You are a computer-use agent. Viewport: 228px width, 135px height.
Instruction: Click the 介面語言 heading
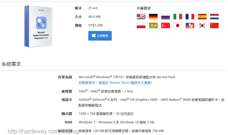coord(144,8)
